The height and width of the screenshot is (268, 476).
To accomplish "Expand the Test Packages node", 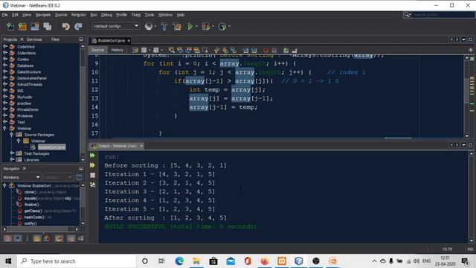I will (x=12, y=153).
